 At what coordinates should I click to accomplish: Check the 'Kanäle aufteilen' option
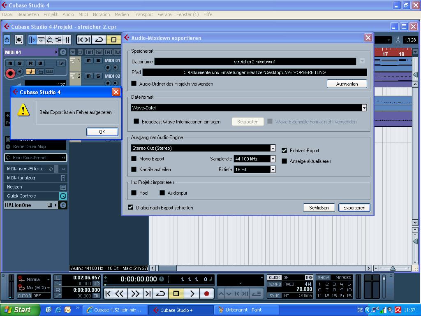(134, 169)
